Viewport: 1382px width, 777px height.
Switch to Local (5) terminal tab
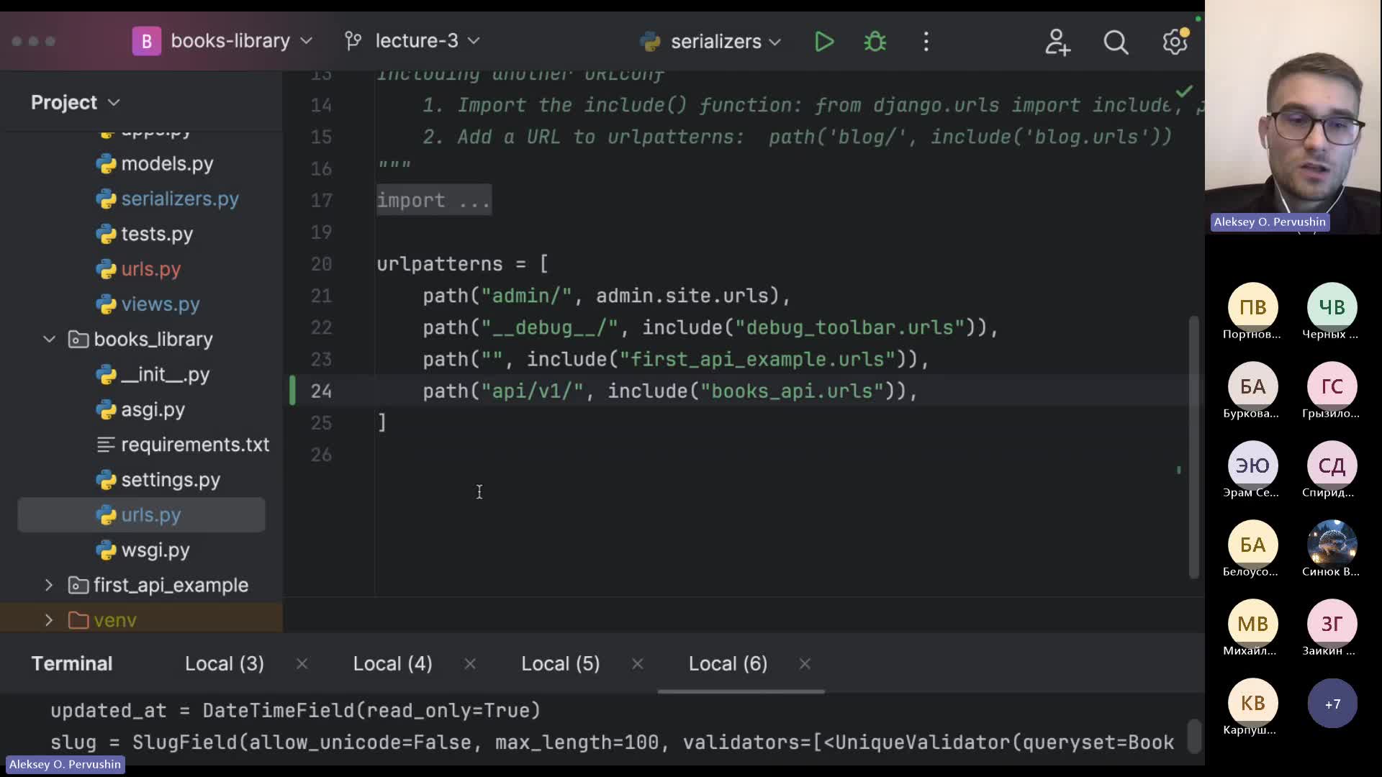click(561, 663)
